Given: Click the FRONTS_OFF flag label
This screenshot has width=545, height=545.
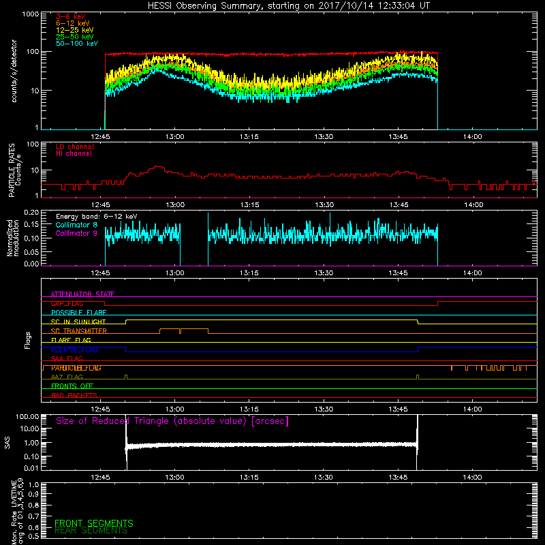Looking at the screenshot, I should pyautogui.click(x=72, y=386).
